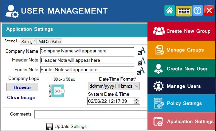Screen dimensions: 216x131
Task: Open Create New User panel
Action: tap(181, 68)
